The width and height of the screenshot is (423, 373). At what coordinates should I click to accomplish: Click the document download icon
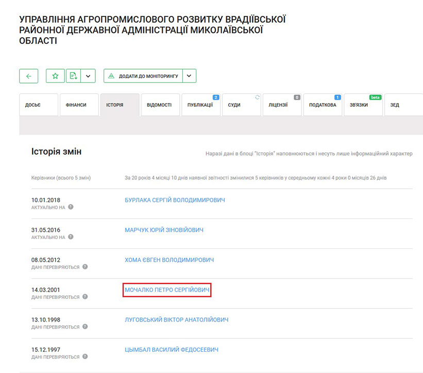coord(74,76)
